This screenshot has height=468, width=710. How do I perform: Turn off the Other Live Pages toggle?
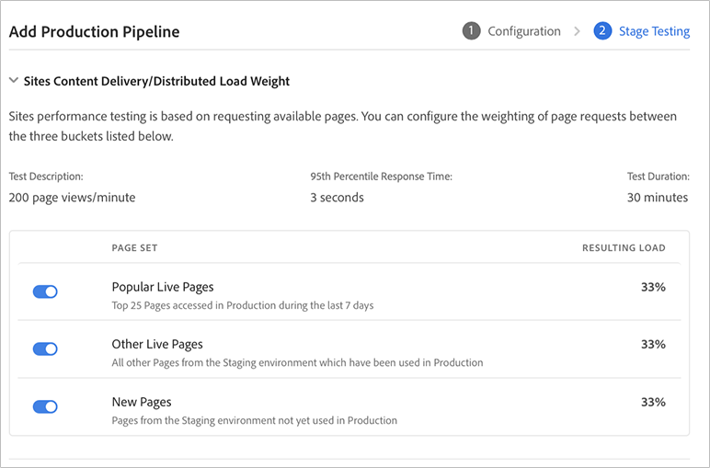[x=45, y=349]
